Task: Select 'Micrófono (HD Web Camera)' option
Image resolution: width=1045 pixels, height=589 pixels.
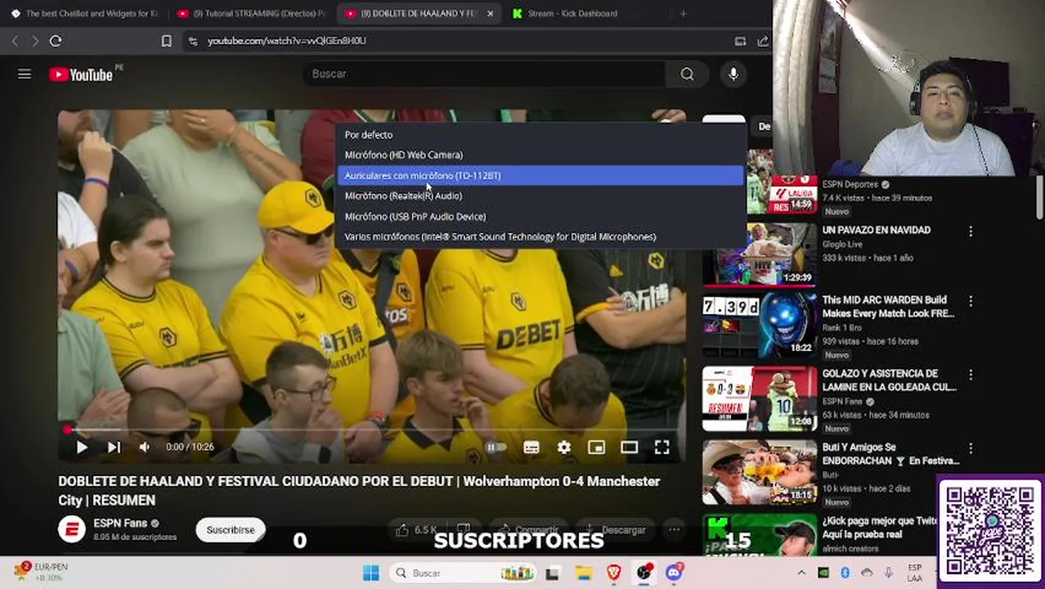Action: click(x=540, y=155)
